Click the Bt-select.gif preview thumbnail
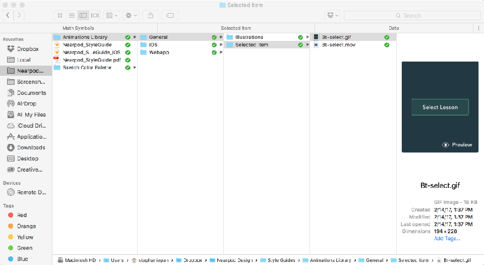This screenshot has height=265, width=484. pos(440,107)
